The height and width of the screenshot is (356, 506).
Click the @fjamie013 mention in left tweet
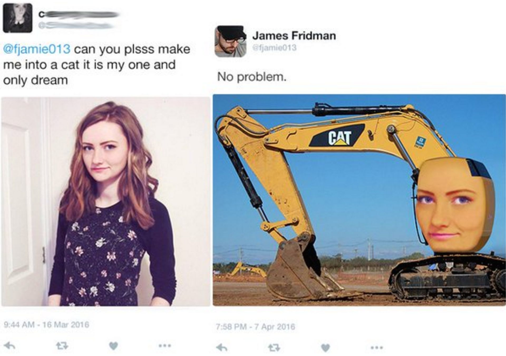point(37,50)
